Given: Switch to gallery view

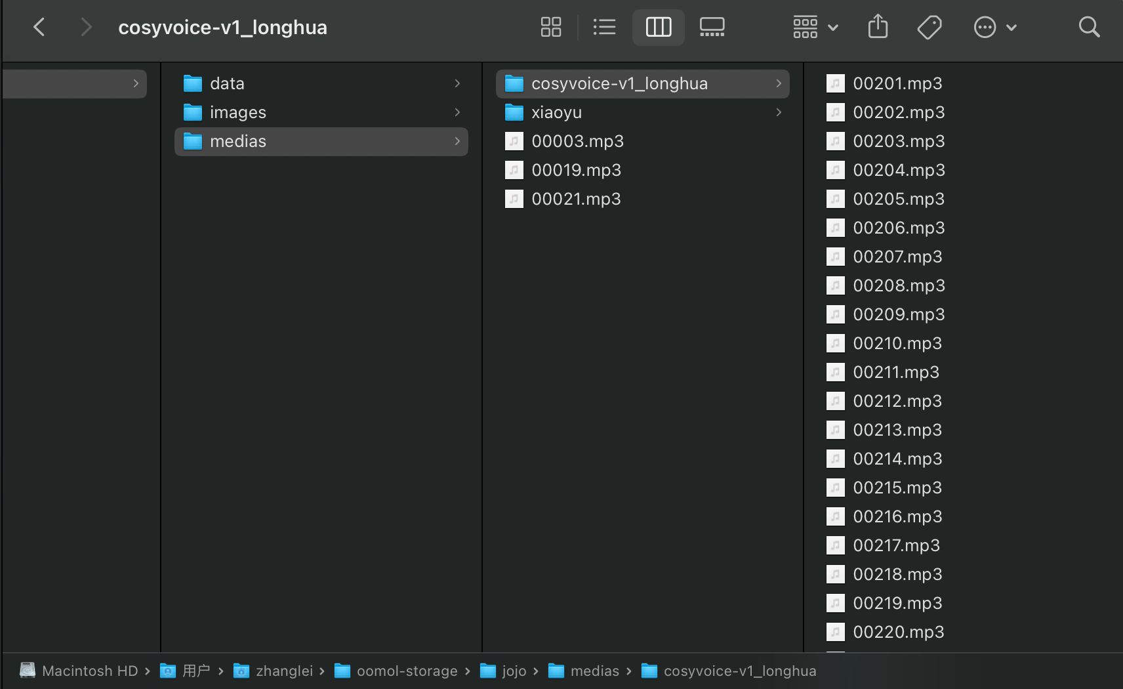Looking at the screenshot, I should click(x=712, y=27).
